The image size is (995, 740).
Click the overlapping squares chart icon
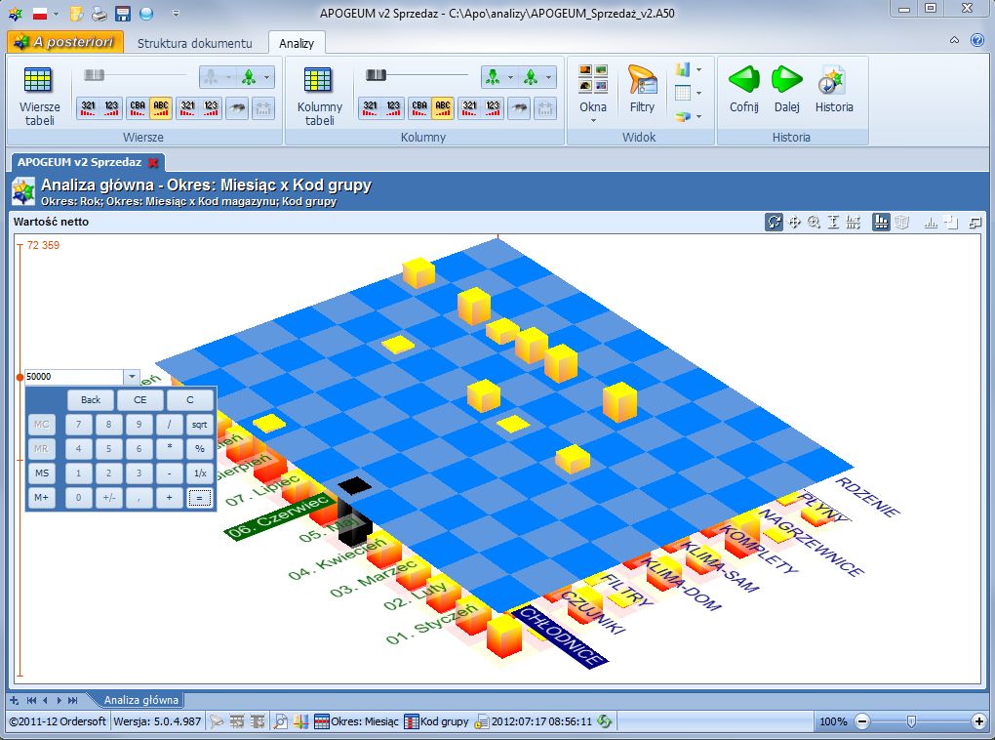click(950, 223)
